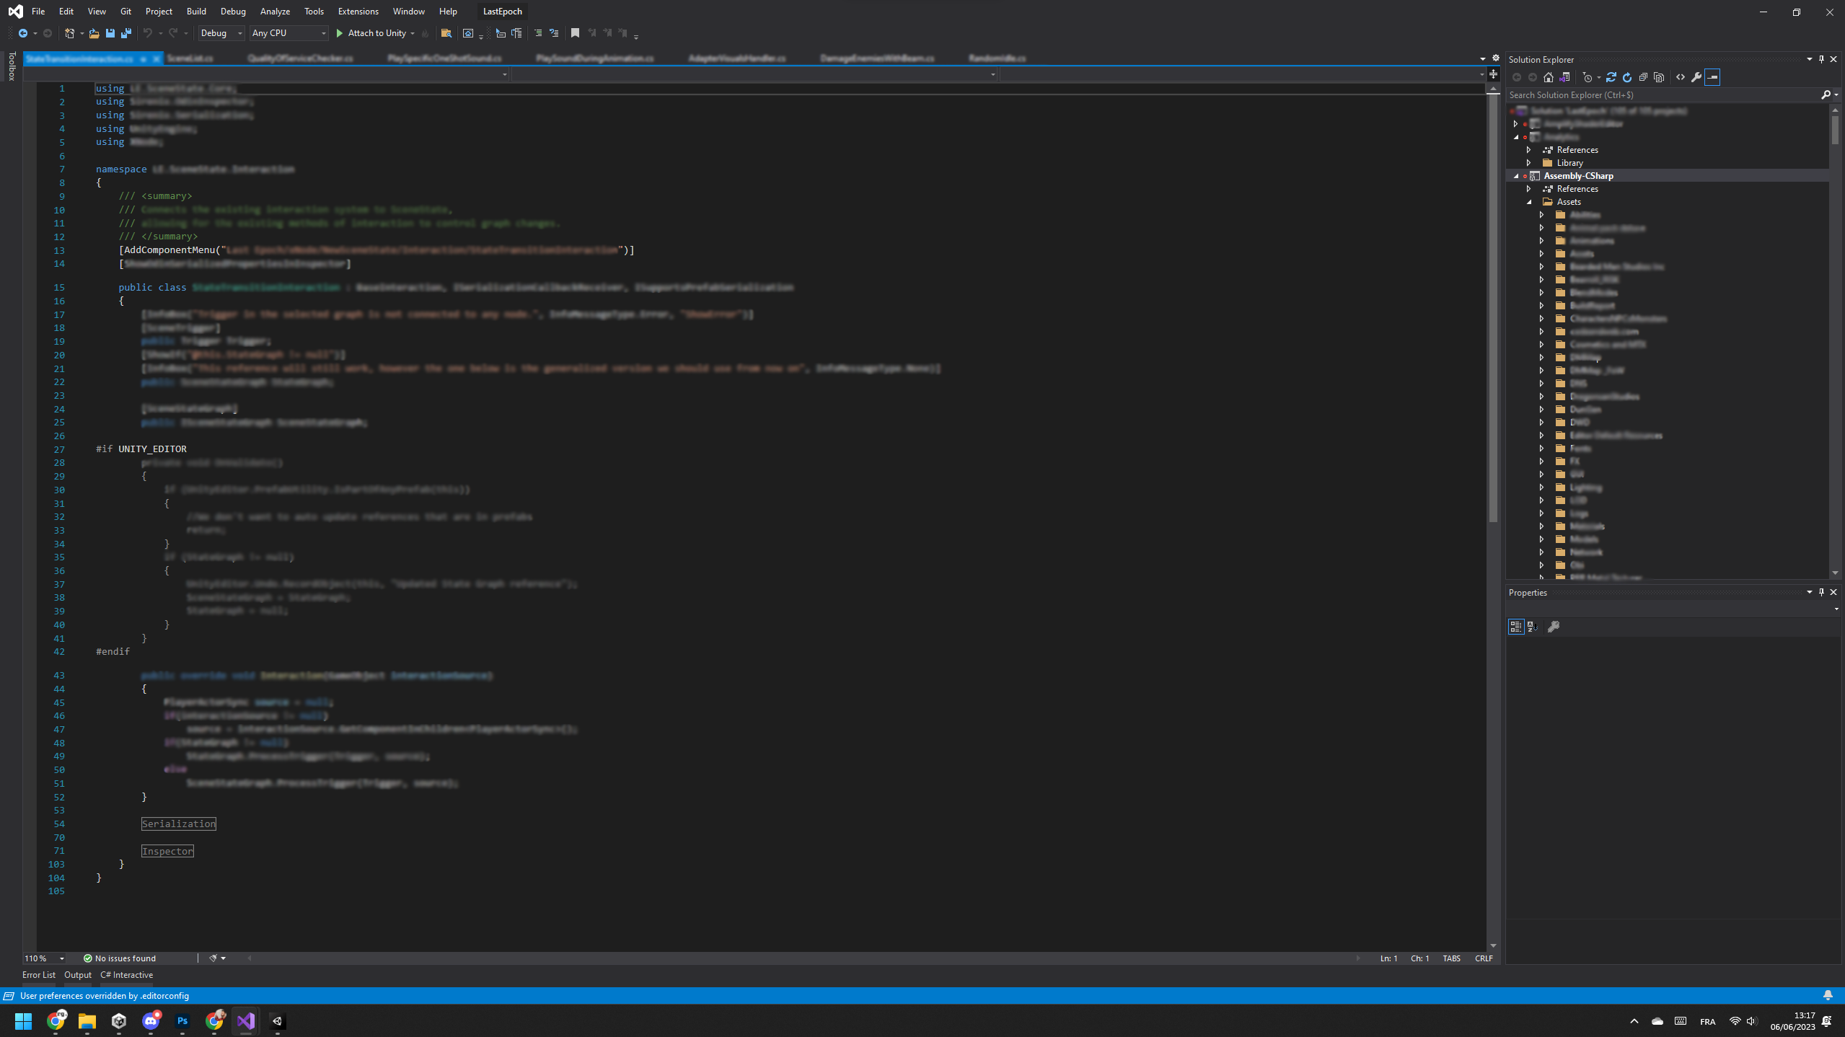The image size is (1845, 1037).
Task: Open the Any CPU platform dropdown
Action: pyautogui.click(x=289, y=33)
